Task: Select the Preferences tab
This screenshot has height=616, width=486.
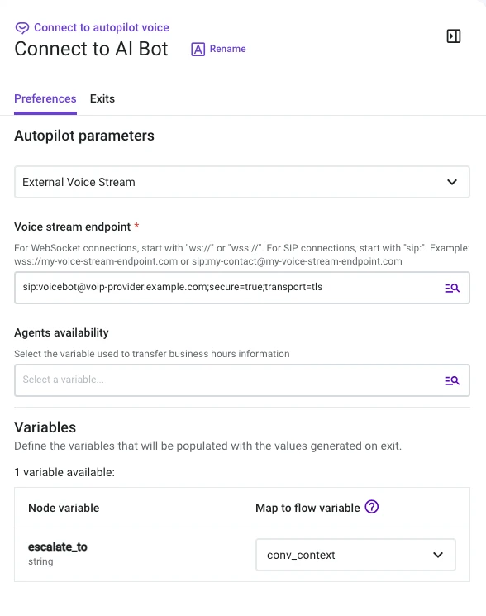Action: tap(45, 98)
